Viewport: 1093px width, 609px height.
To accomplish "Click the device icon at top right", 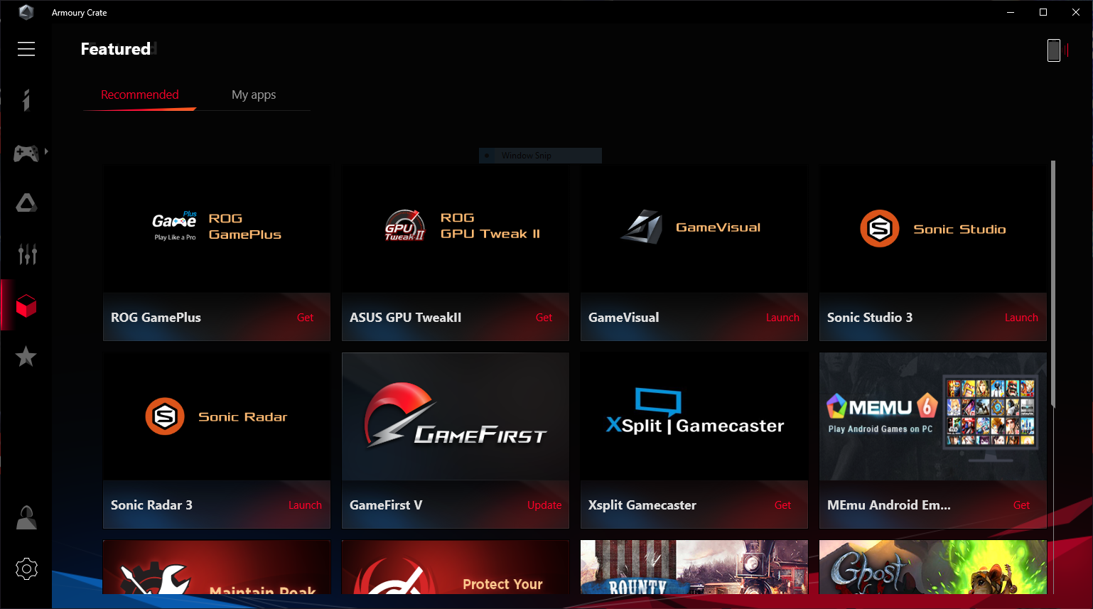I will coord(1054,50).
